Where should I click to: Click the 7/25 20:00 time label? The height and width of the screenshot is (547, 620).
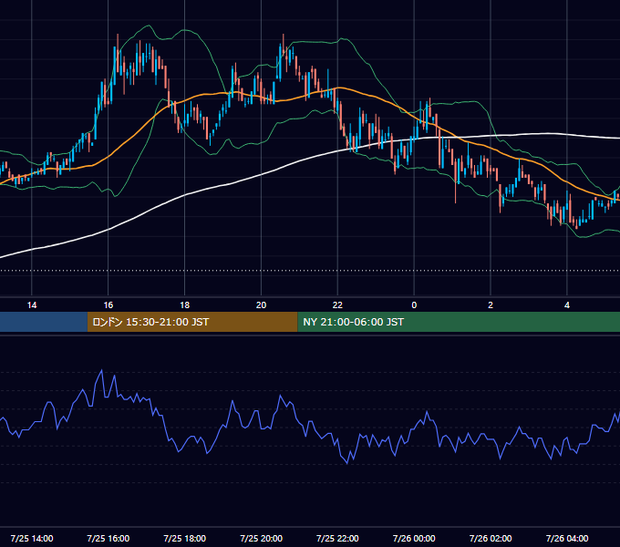tap(261, 538)
